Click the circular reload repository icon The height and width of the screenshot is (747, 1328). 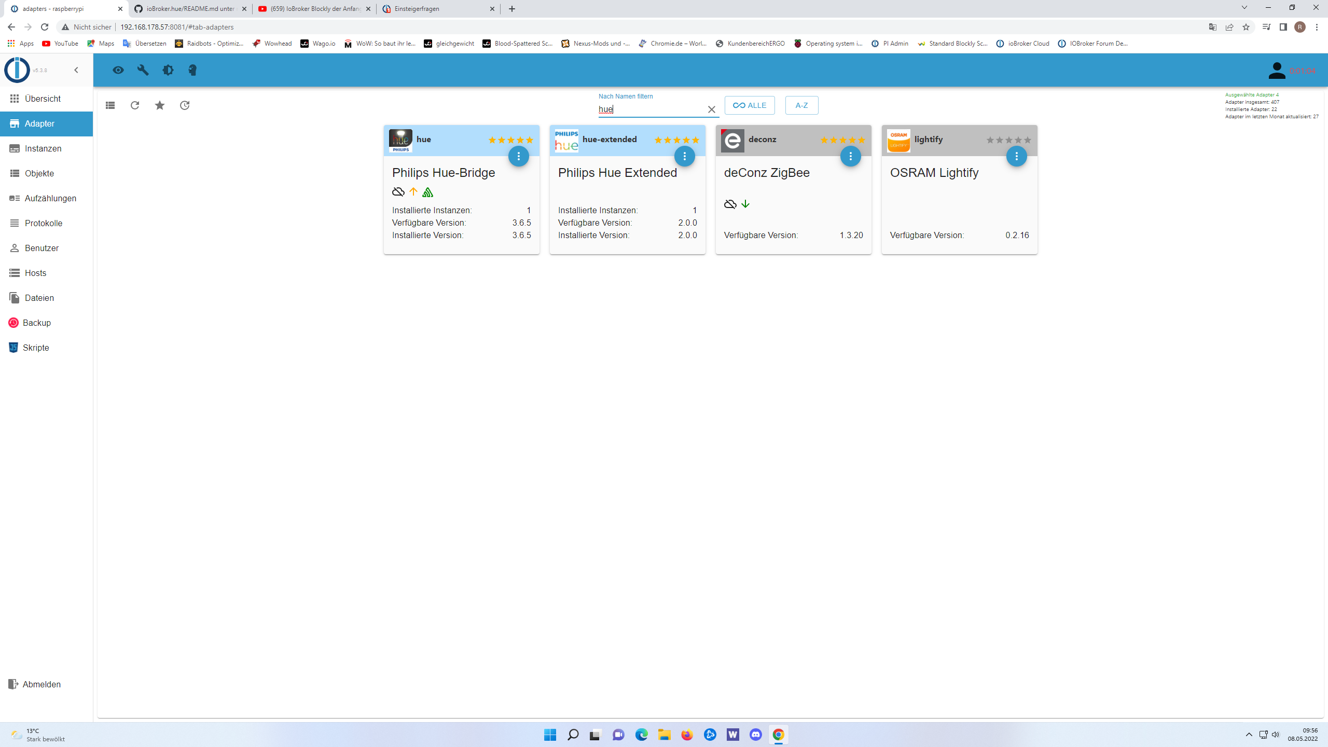(x=185, y=105)
